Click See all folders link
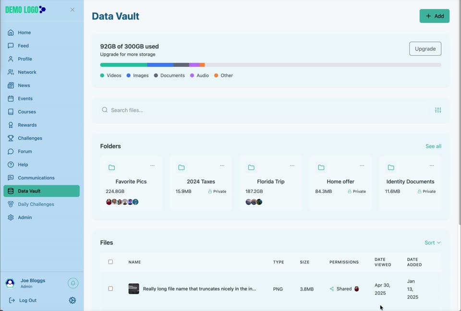Viewport: 461px width, 311px height. tap(433, 146)
